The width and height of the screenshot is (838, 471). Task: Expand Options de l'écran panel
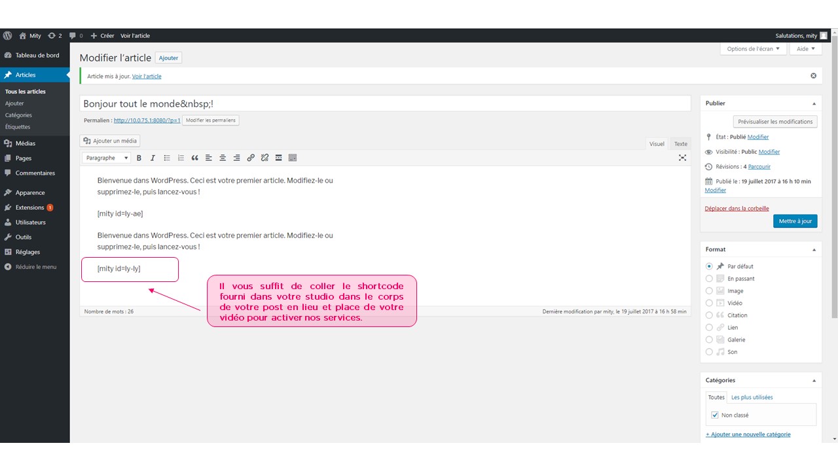point(754,48)
